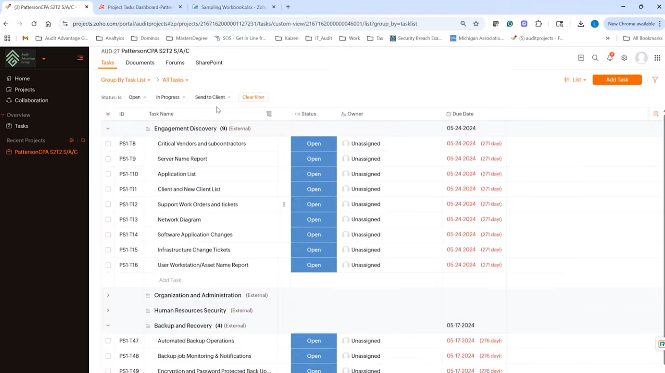
Task: Open the List view switcher dropdown
Action: (575, 80)
